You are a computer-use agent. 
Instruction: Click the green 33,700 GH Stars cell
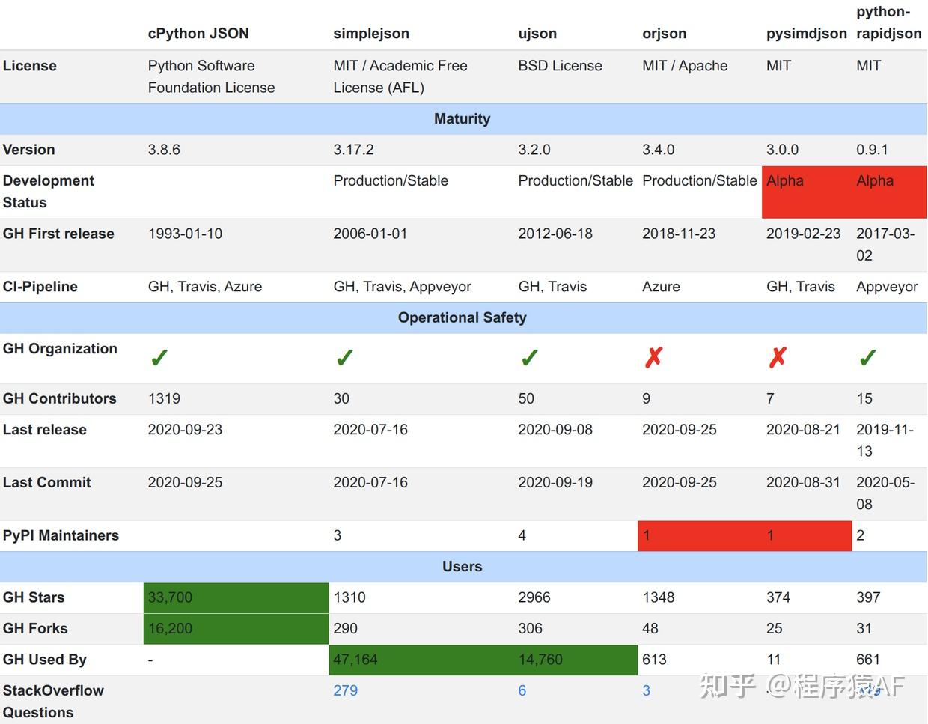pyautogui.click(x=235, y=597)
